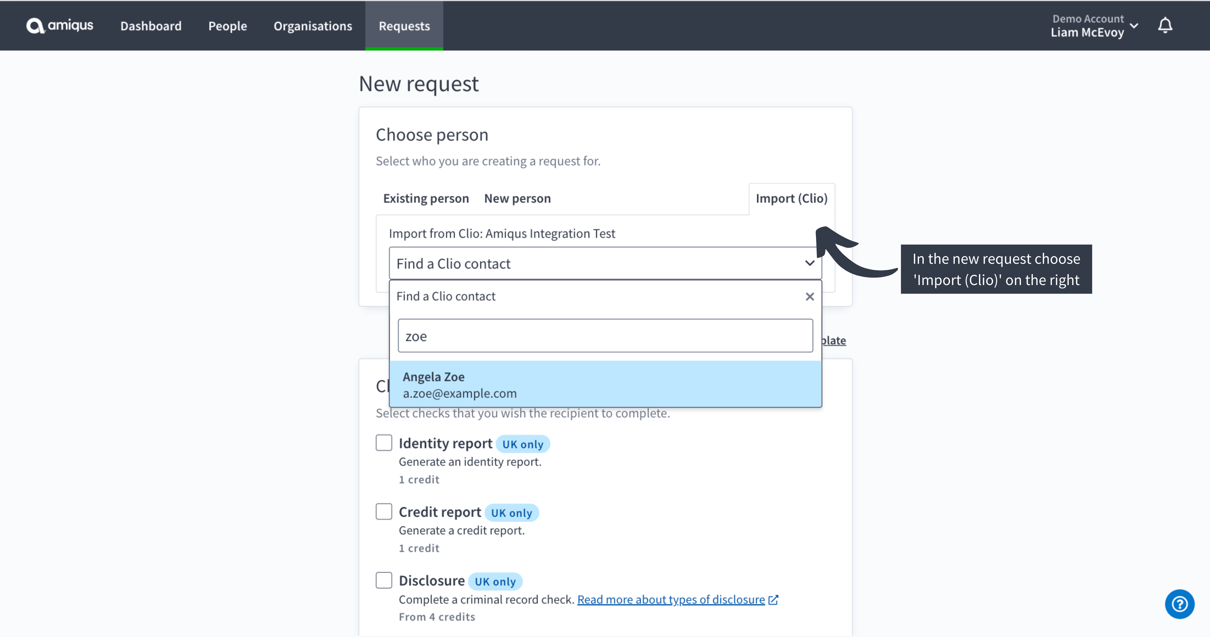
Task: Go to Dashboard in the navigation
Action: (x=151, y=26)
